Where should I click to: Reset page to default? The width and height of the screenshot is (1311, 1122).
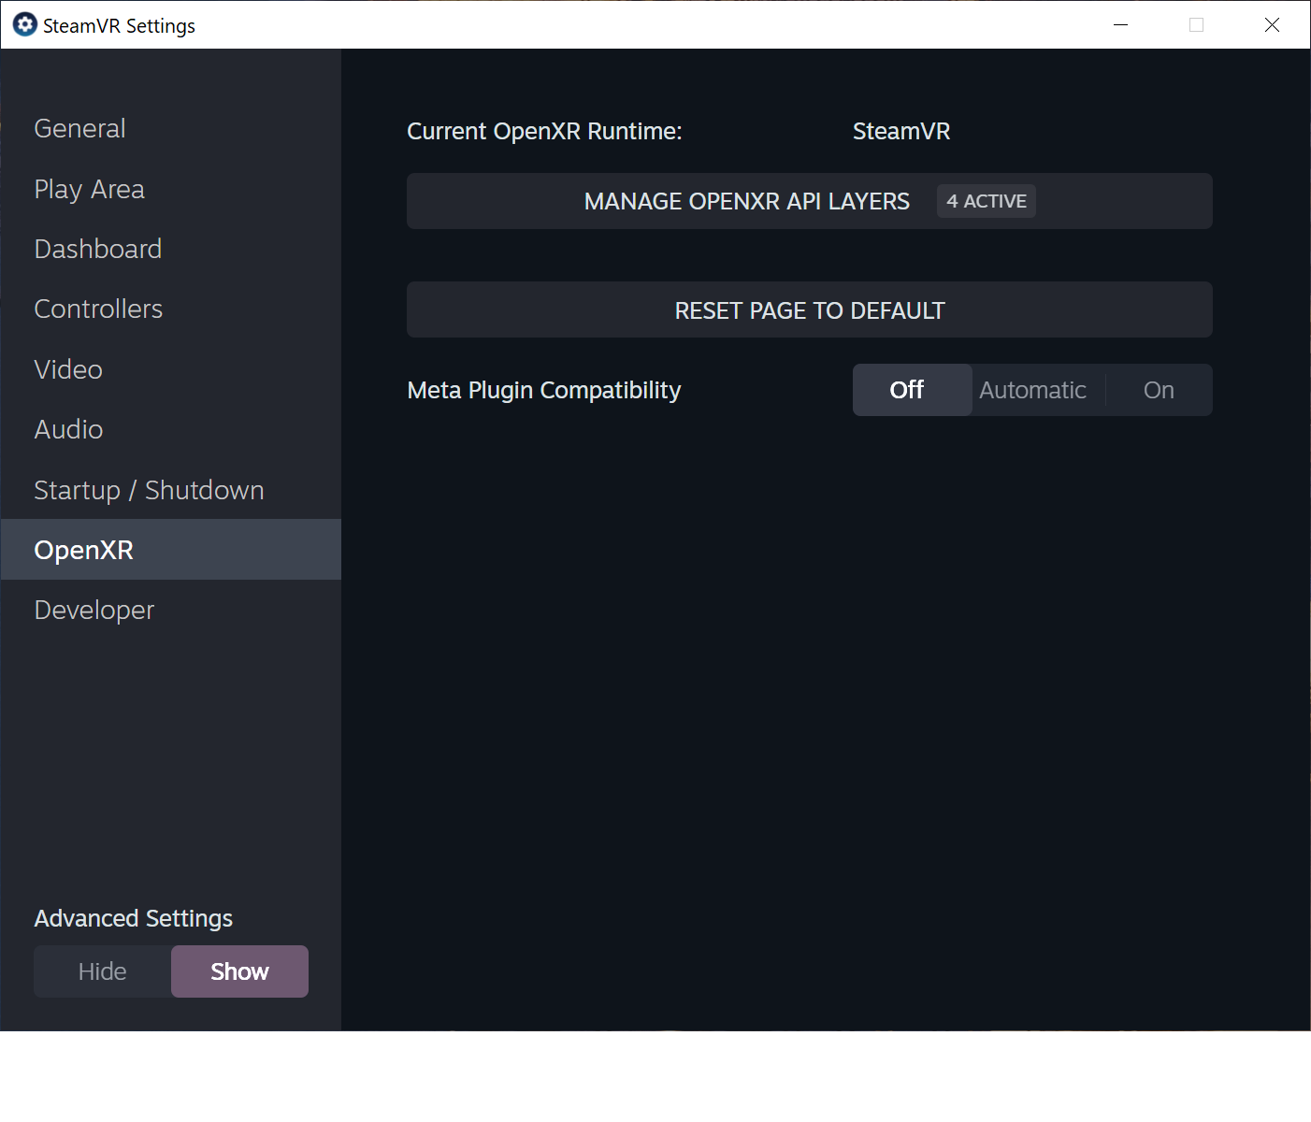tap(810, 309)
